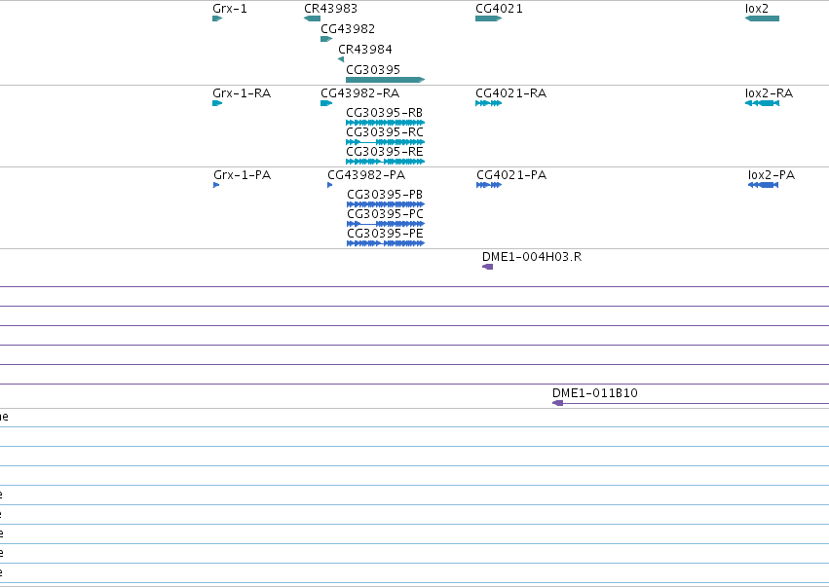Click the CG4021 gene label
Viewport: 829px width, 587px height.
[499, 9]
